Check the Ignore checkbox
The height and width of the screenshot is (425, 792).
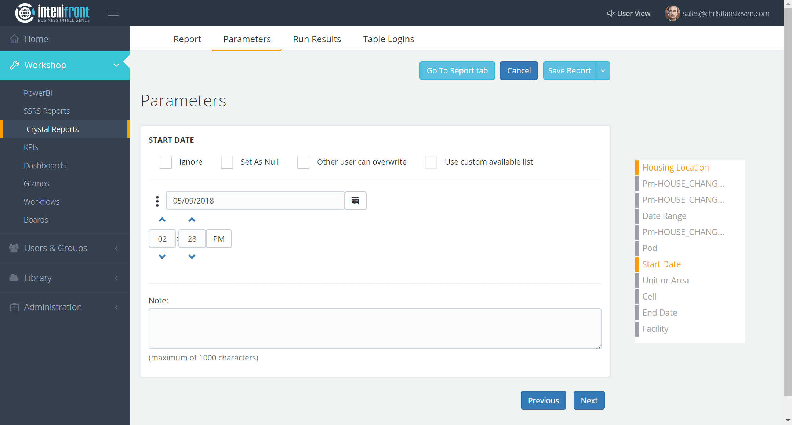[x=166, y=162]
